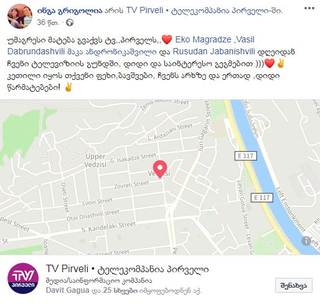The width and height of the screenshot is (320, 304).
Task: Open the post options three-dots menu
Action: coord(309,8)
